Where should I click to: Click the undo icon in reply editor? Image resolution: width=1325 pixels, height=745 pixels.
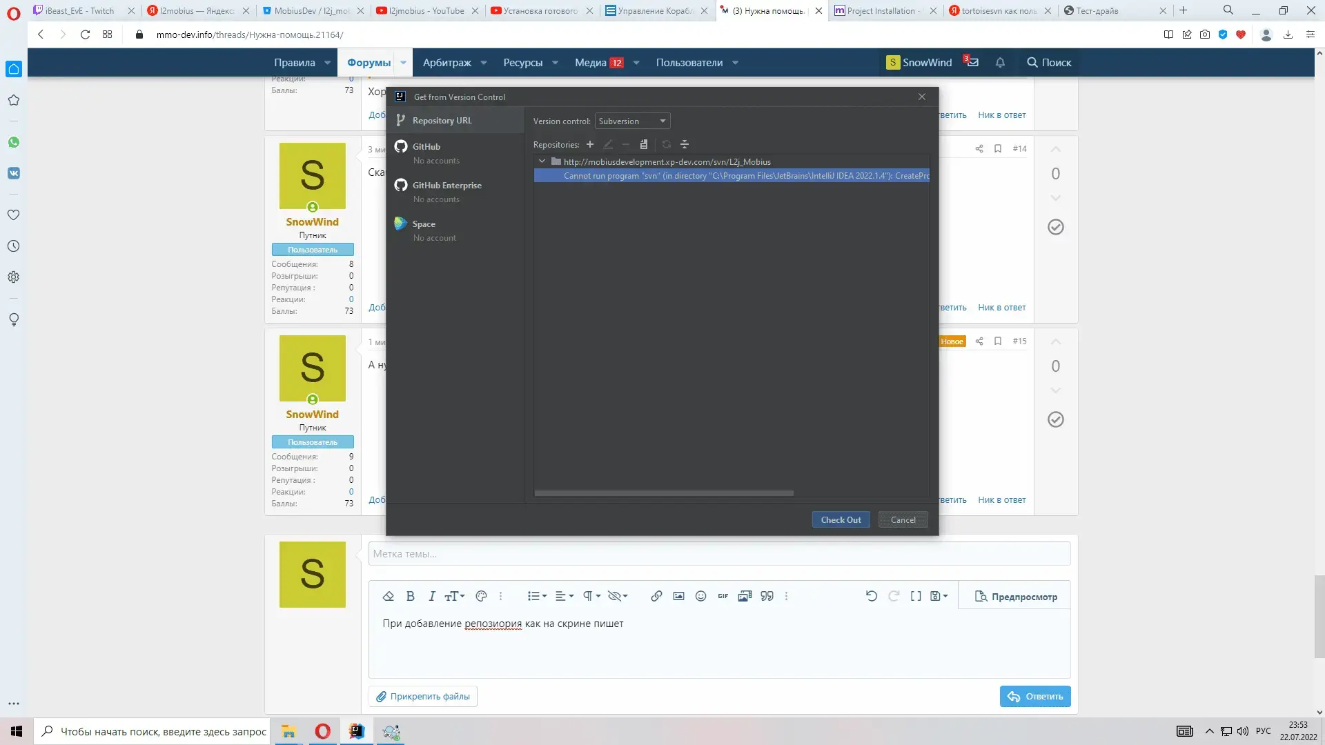click(872, 597)
